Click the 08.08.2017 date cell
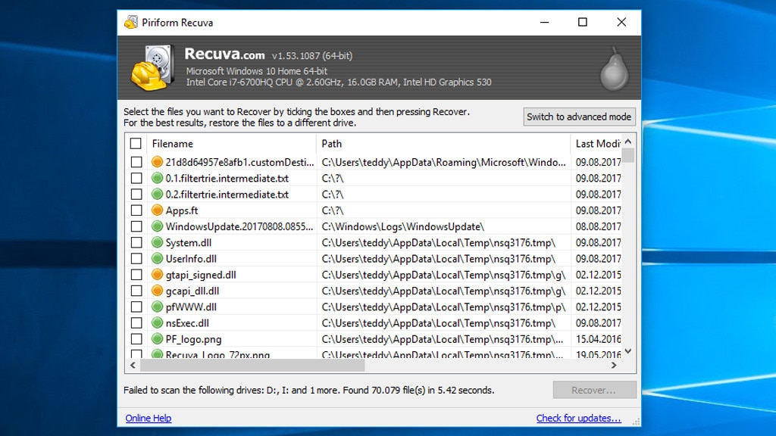Viewport: 776px width, 436px height. pyautogui.click(x=599, y=226)
